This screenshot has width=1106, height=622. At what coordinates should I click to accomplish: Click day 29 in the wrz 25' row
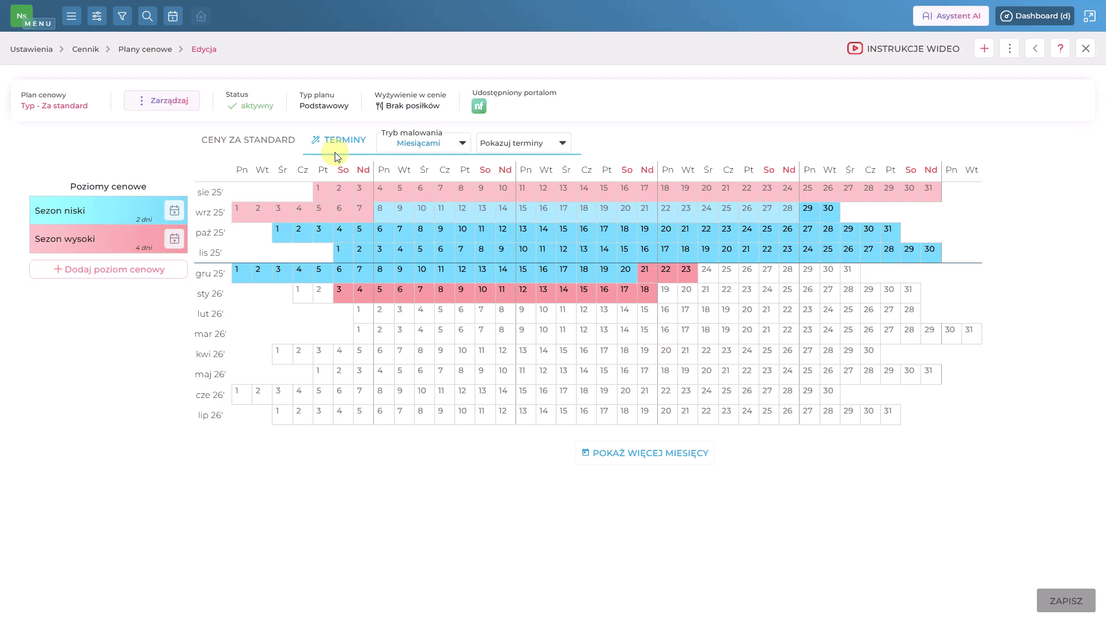809,212
